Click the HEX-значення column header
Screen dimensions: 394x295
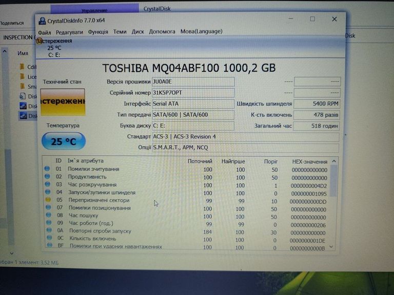point(309,162)
